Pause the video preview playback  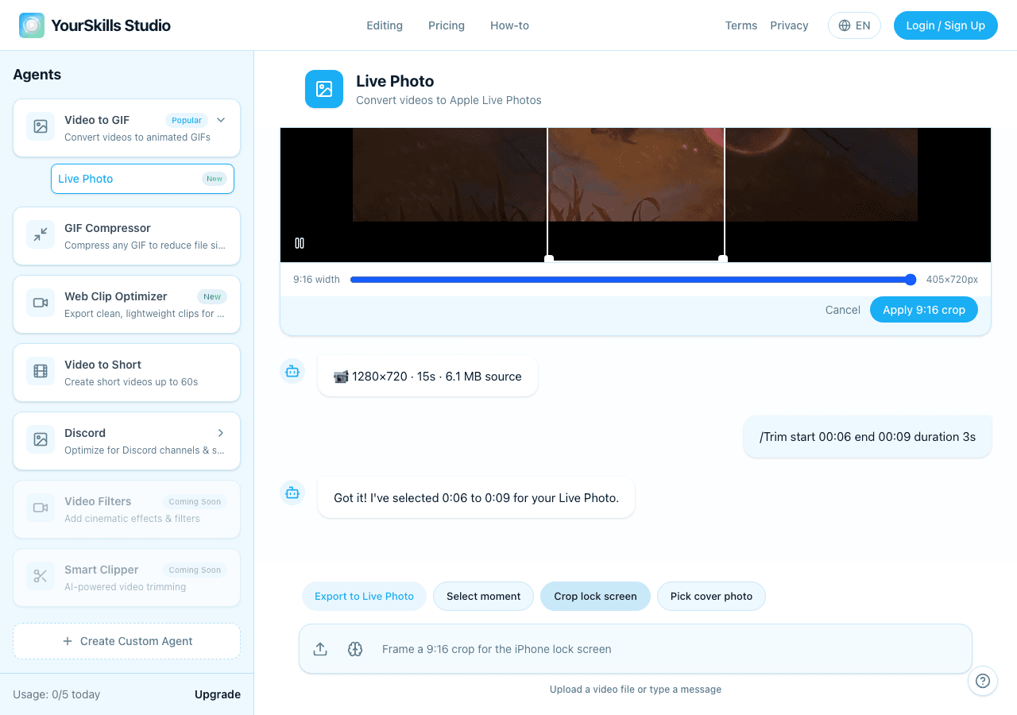300,243
